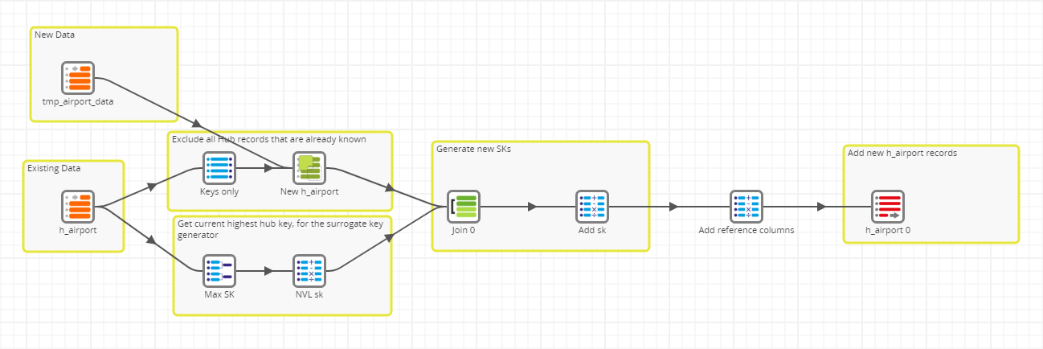
Task: Click the Join 0 component icon
Action: coord(463,207)
